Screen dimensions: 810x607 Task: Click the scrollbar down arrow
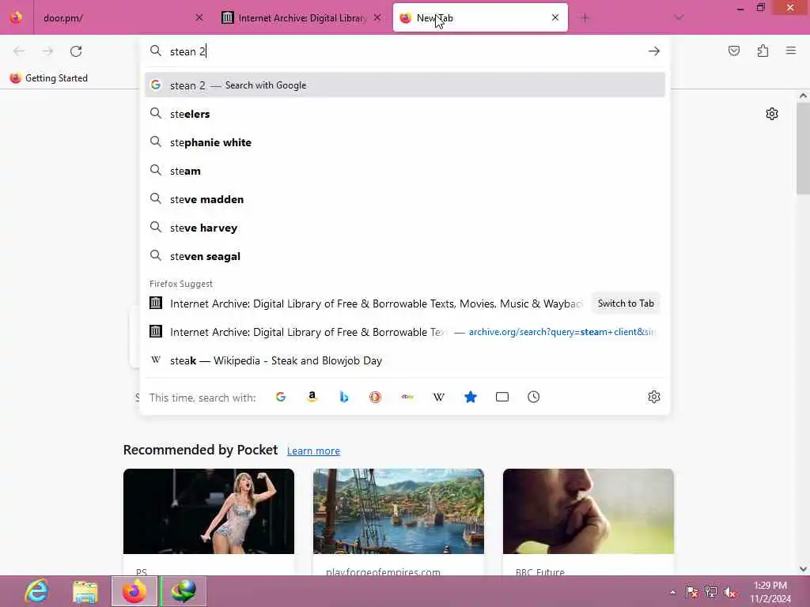pos(803,569)
